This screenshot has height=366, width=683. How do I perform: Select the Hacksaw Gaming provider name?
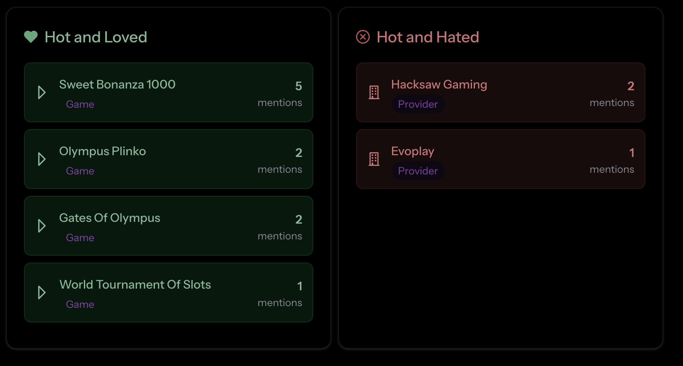[439, 85]
